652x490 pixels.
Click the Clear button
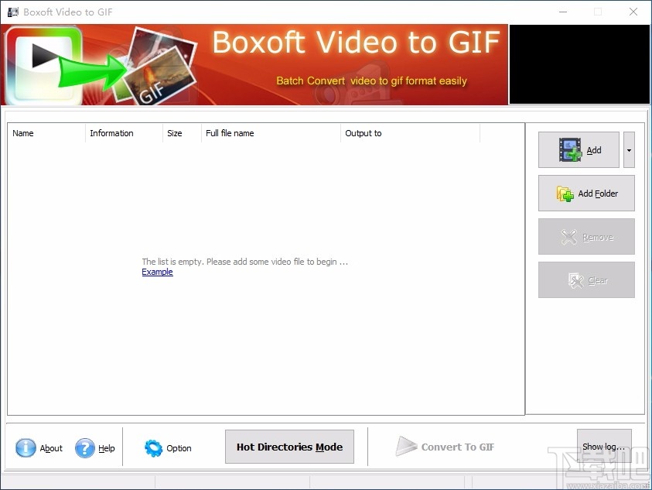[586, 279]
